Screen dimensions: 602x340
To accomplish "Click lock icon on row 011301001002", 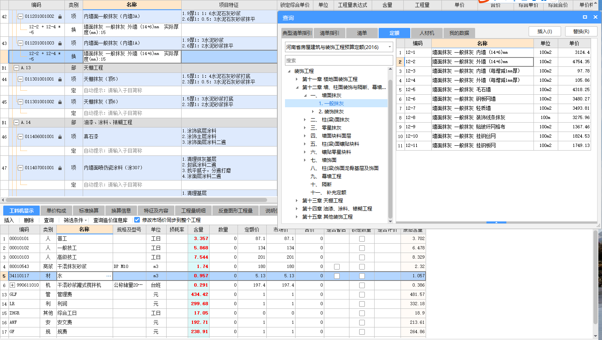I will 60,102.
